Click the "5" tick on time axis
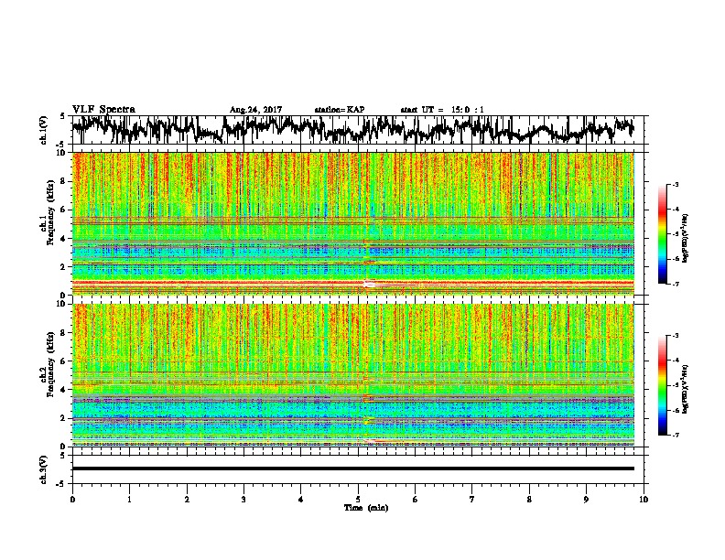 [358, 500]
